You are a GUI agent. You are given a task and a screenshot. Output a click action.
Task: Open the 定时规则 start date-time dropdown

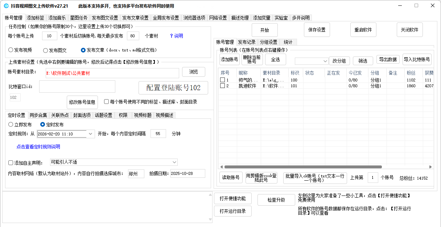point(91,134)
